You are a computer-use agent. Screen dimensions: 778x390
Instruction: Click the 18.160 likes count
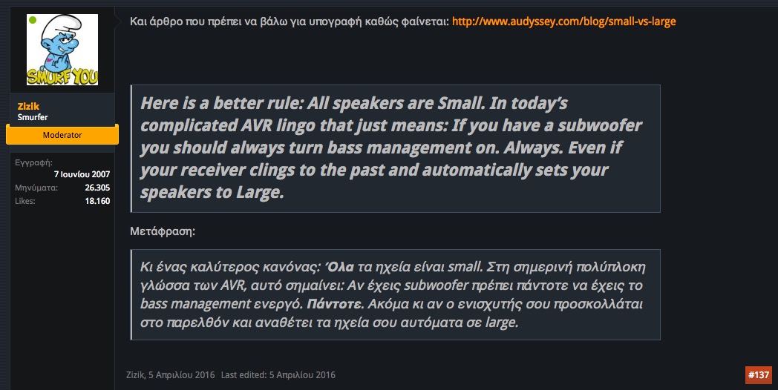(97, 201)
